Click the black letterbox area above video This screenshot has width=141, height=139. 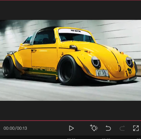[x=70, y=10]
